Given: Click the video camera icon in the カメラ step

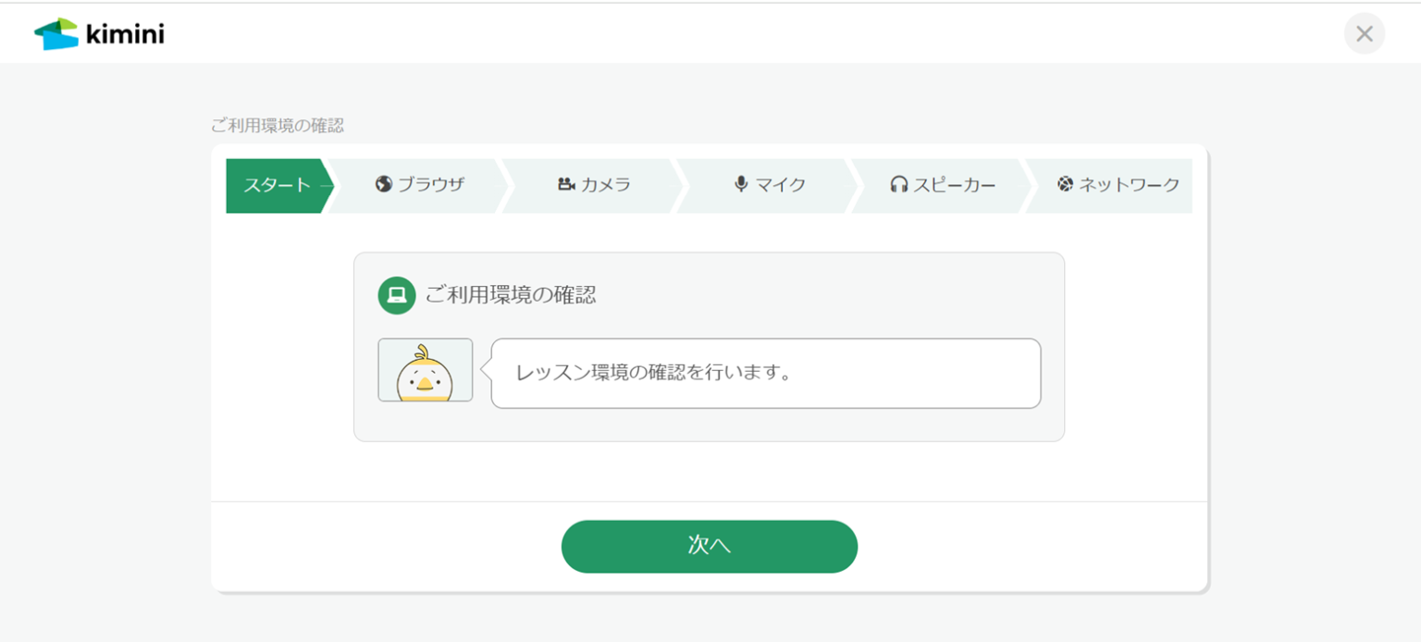Looking at the screenshot, I should click(x=566, y=184).
